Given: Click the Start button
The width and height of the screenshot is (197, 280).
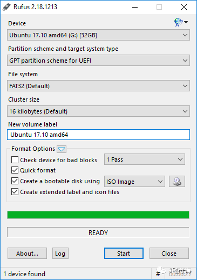Looking at the screenshot, I should (124, 254).
